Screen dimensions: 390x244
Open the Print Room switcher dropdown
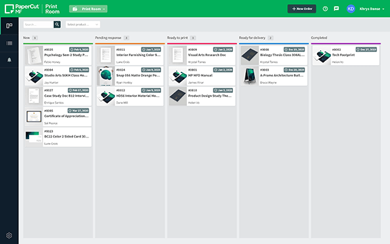[88, 9]
